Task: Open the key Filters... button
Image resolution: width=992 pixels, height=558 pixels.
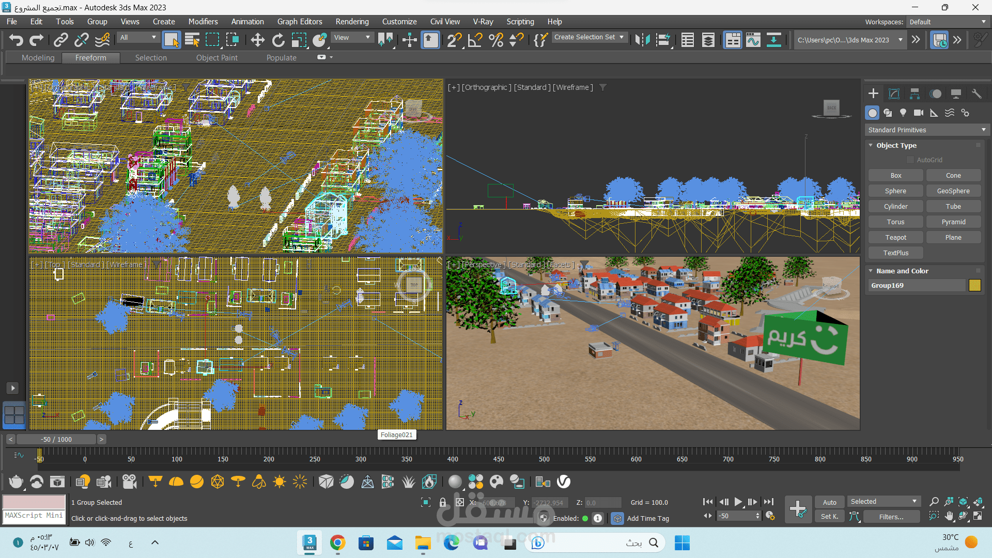Action: [891, 517]
